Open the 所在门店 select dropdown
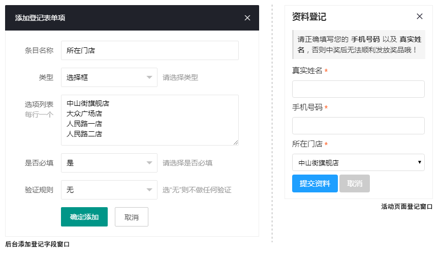440x255 pixels. (358, 162)
